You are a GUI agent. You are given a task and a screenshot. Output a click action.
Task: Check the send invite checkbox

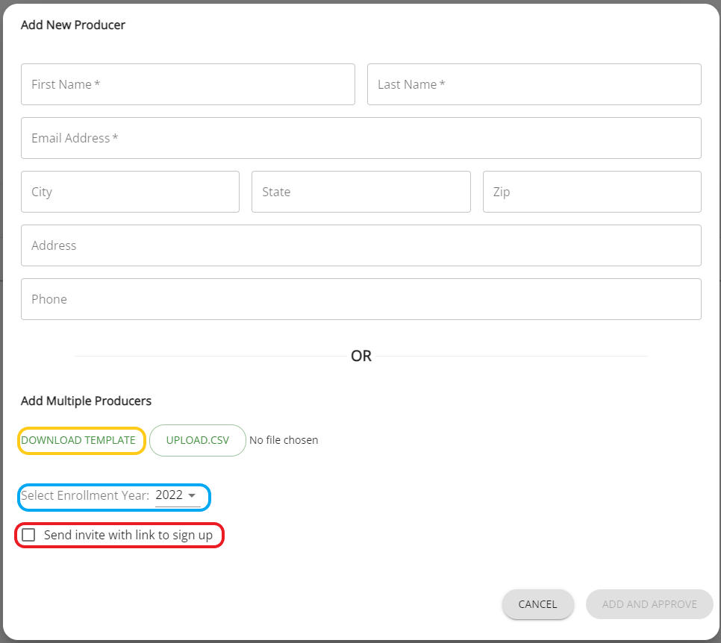tap(28, 535)
